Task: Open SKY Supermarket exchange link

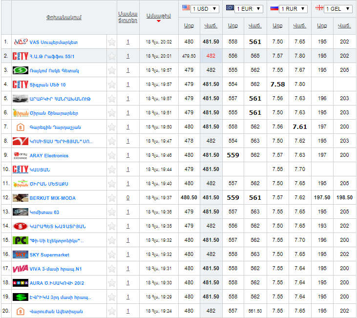Action: (x=49, y=254)
